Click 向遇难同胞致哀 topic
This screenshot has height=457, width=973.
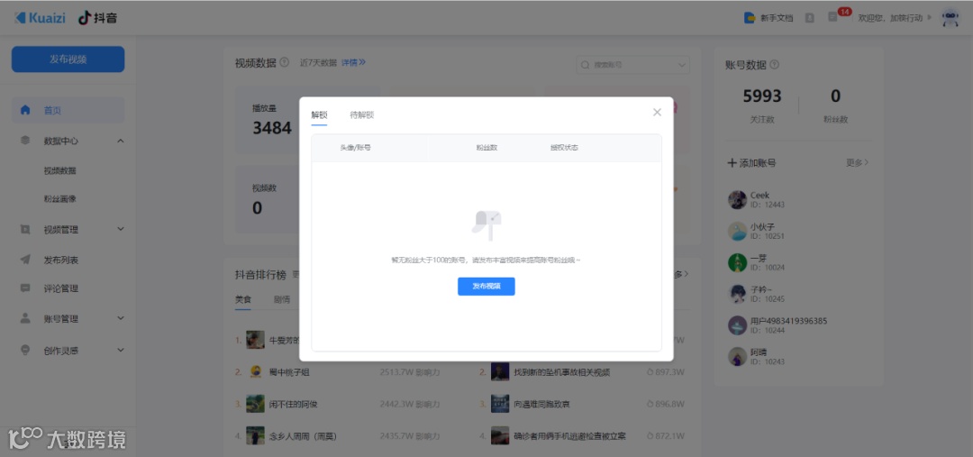click(x=541, y=404)
